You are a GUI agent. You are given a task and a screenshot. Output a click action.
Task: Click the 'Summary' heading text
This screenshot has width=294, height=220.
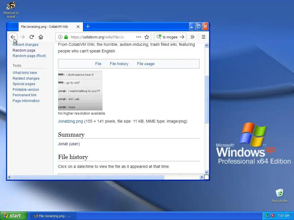coord(71,135)
